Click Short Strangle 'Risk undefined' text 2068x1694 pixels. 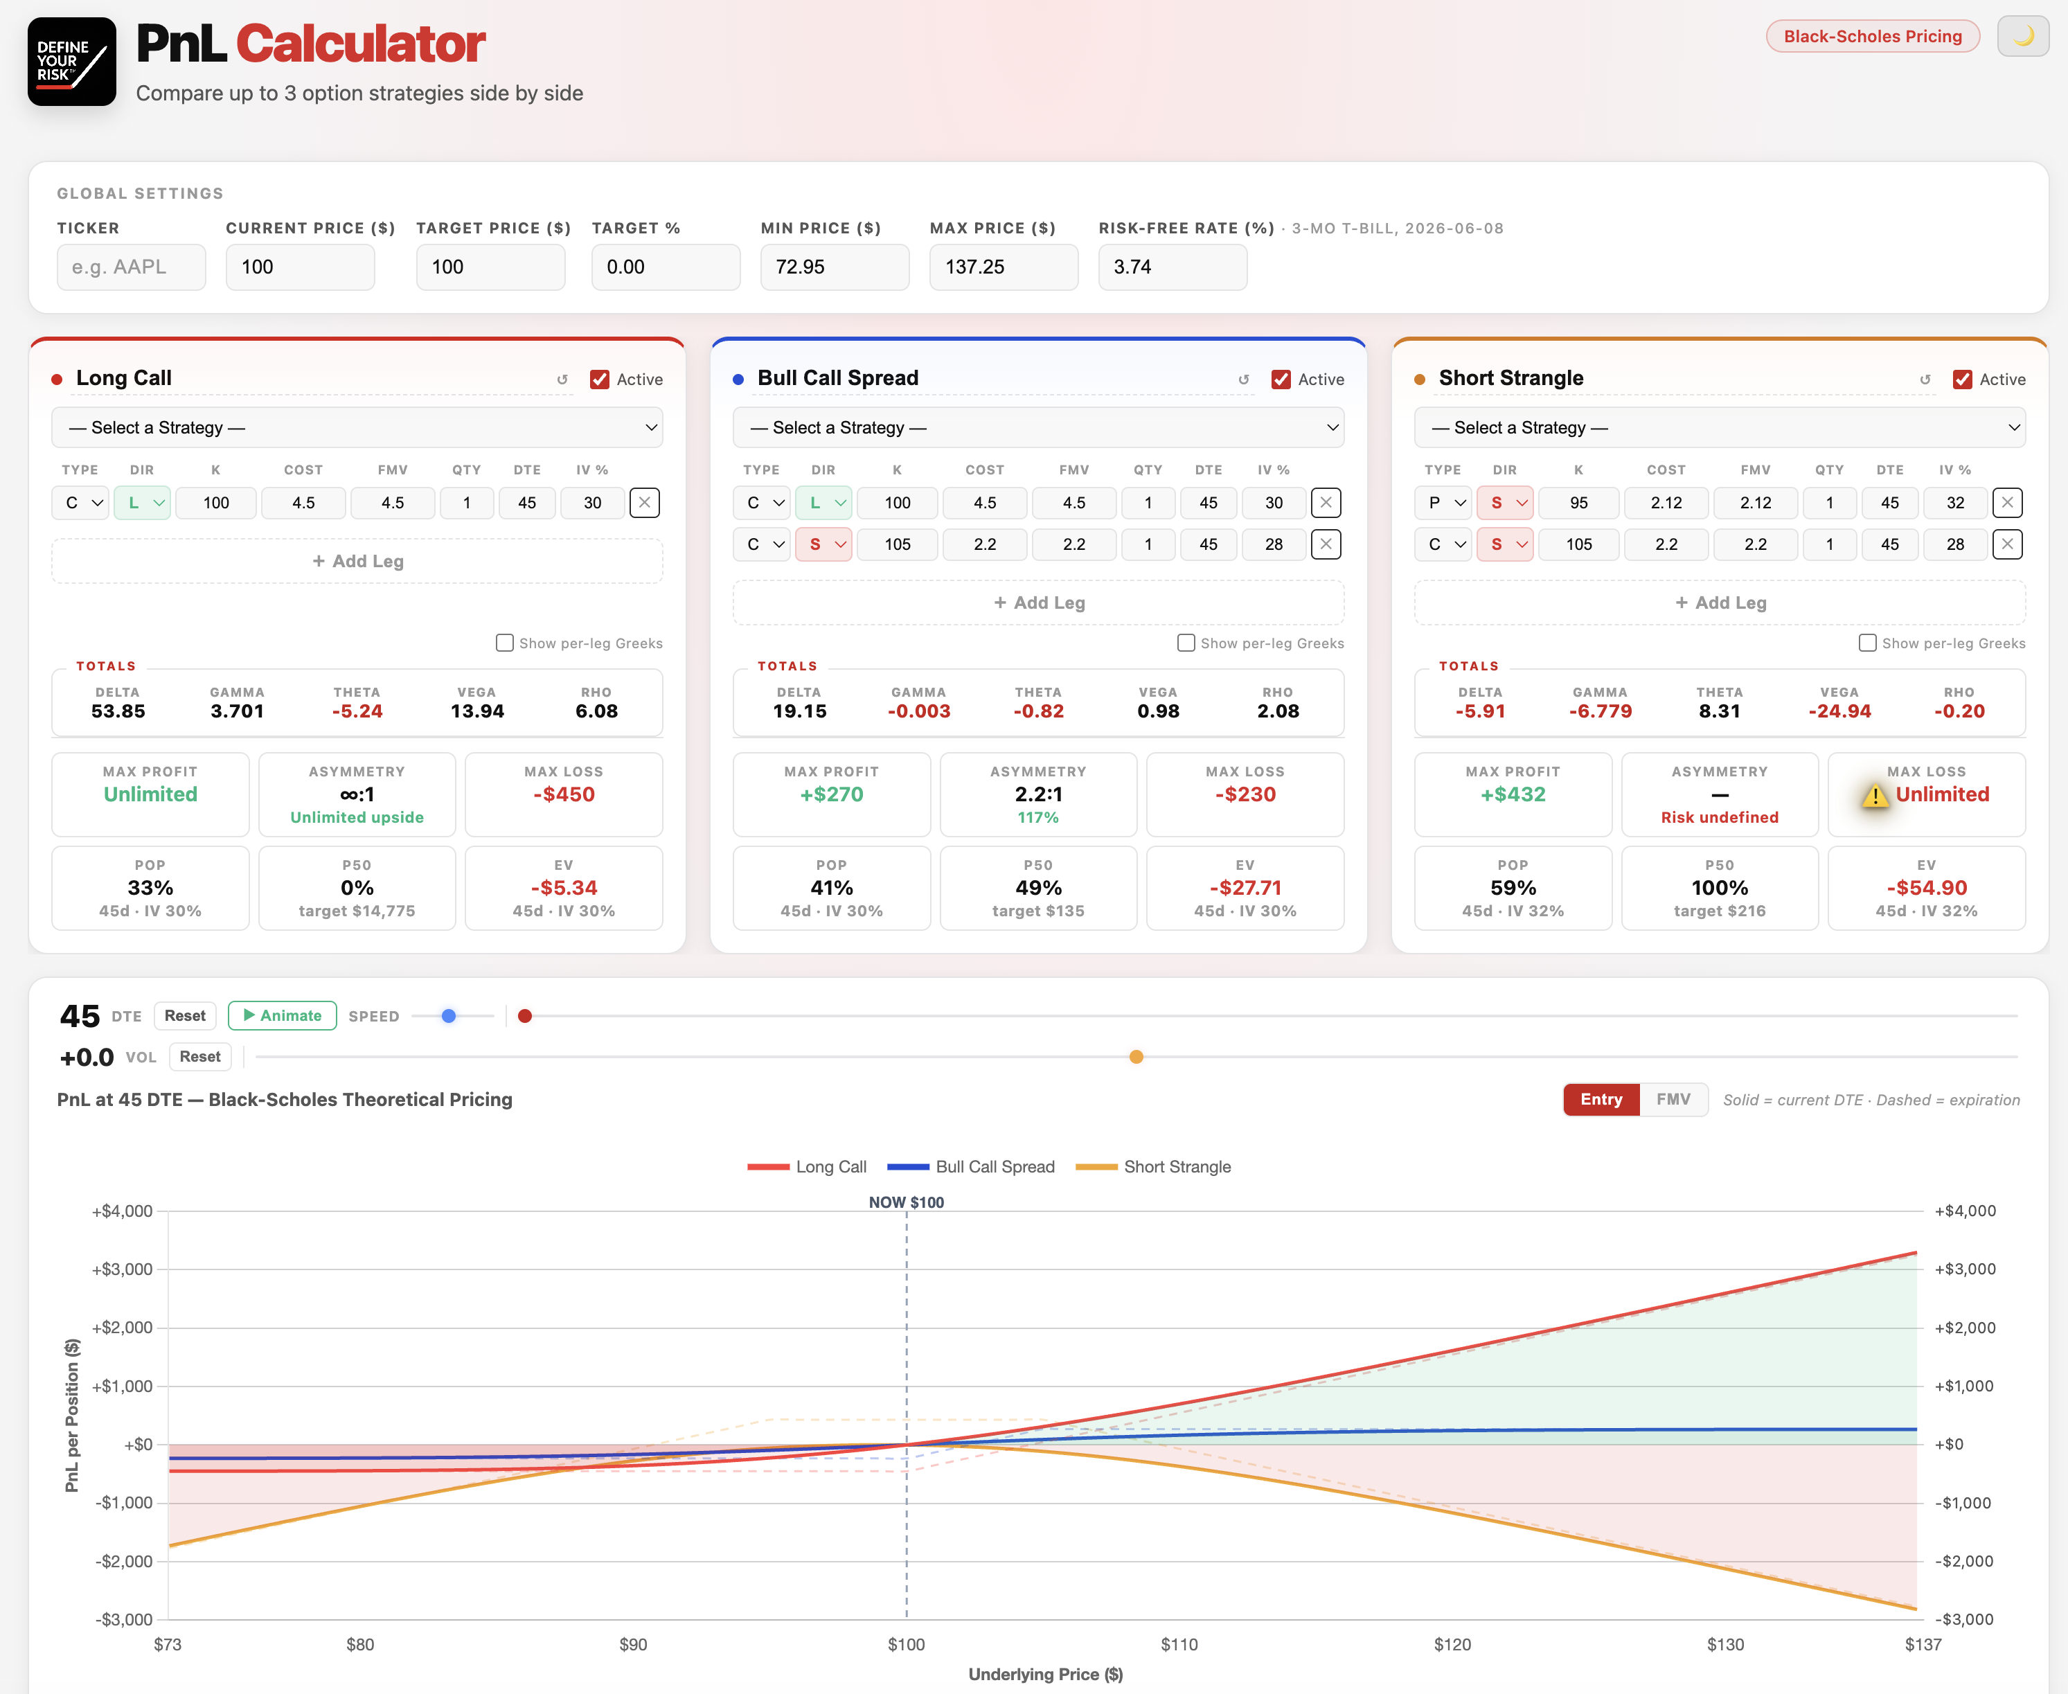(x=1720, y=818)
